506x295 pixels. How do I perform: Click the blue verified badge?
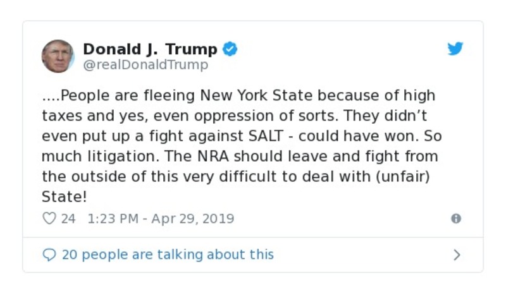230,49
